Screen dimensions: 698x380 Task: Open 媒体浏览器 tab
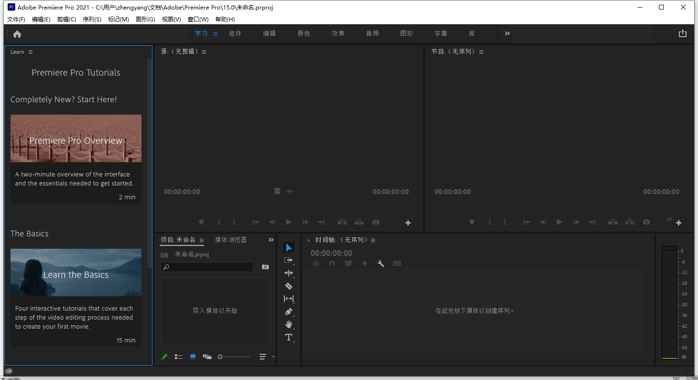click(231, 240)
